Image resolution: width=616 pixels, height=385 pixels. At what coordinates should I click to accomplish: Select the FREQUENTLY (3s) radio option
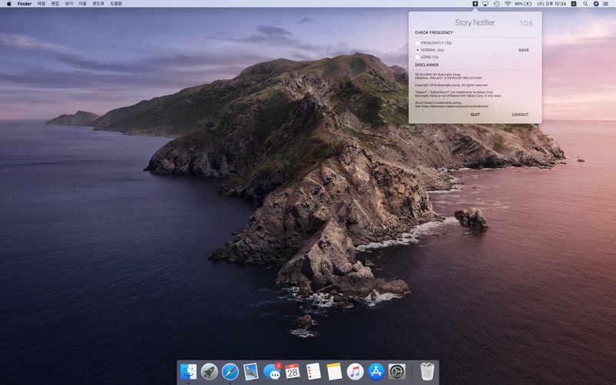pos(417,42)
